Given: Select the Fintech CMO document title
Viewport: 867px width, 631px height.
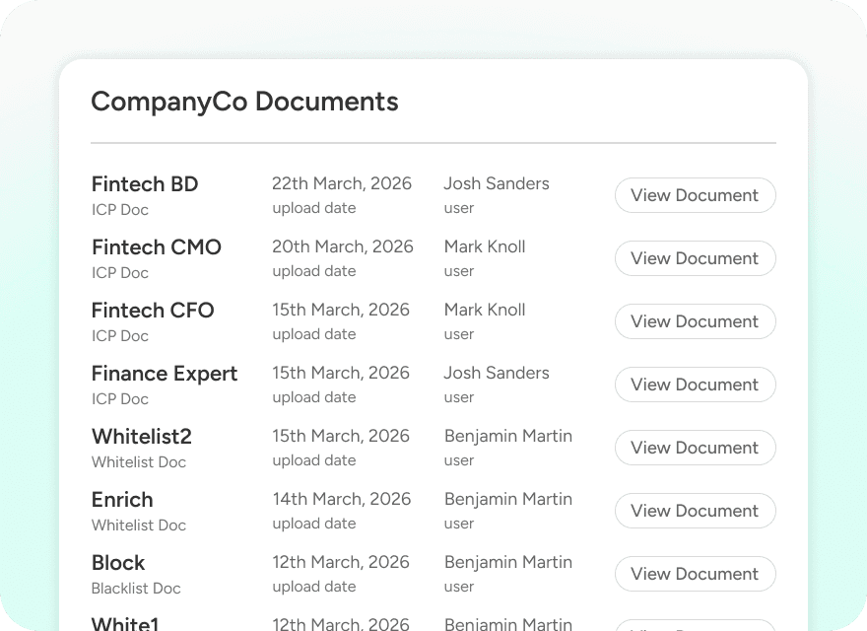Looking at the screenshot, I should [x=157, y=247].
